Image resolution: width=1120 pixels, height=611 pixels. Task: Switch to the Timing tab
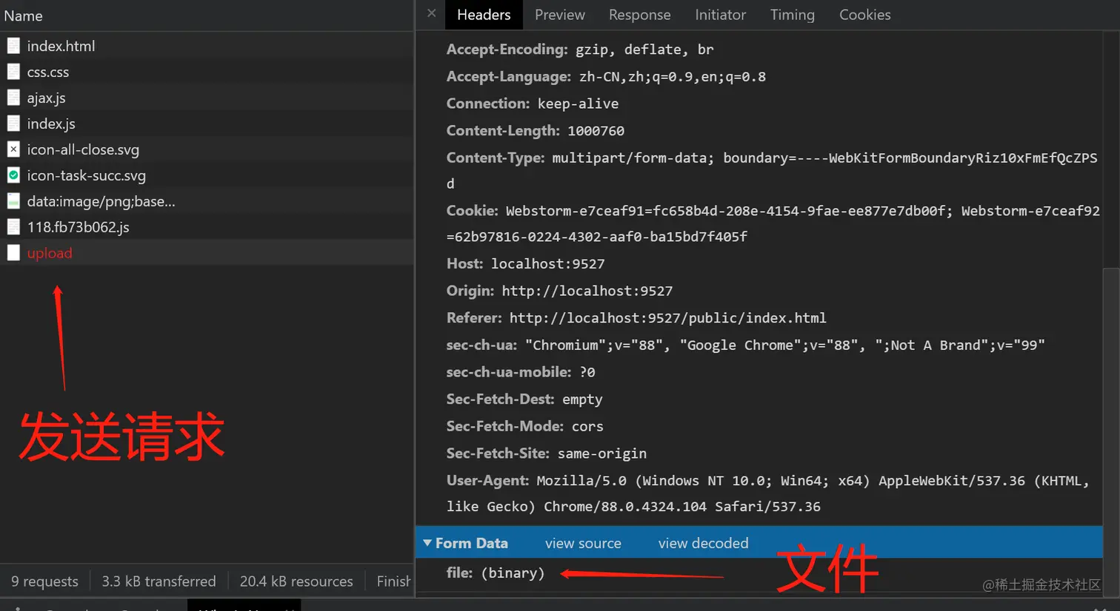[793, 15]
